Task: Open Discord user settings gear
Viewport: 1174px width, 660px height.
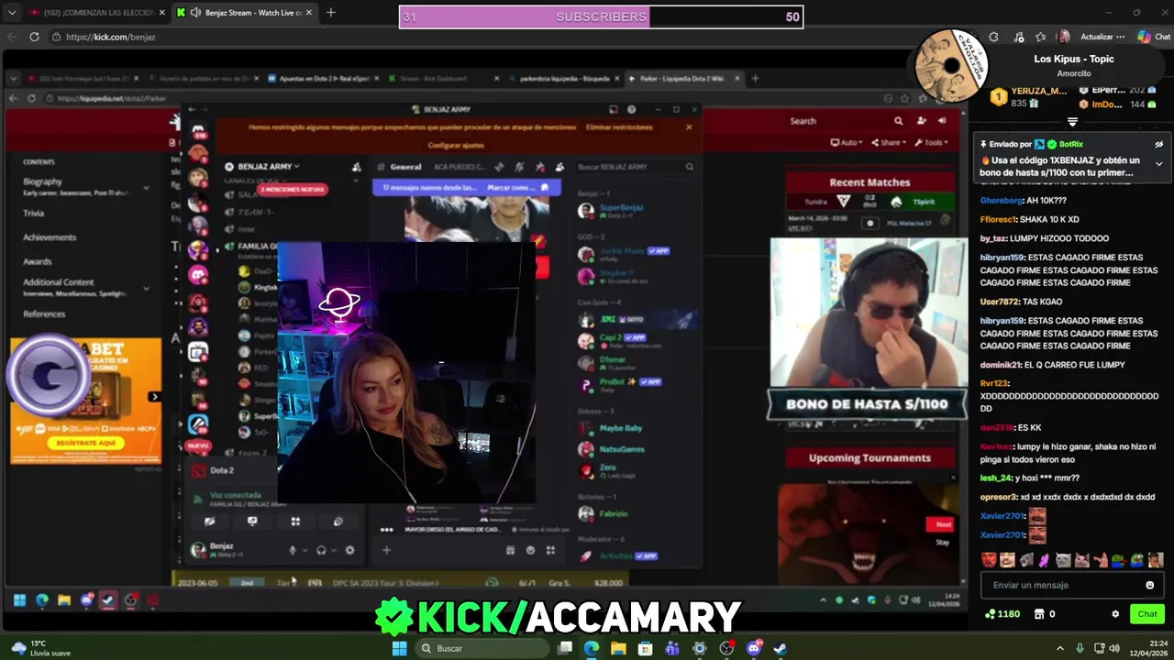Action: click(x=349, y=550)
